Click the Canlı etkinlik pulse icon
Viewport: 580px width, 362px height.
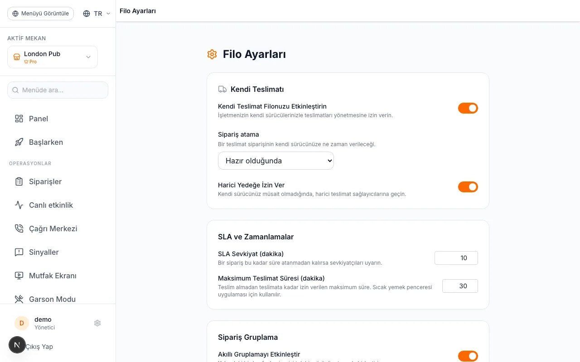click(x=19, y=205)
